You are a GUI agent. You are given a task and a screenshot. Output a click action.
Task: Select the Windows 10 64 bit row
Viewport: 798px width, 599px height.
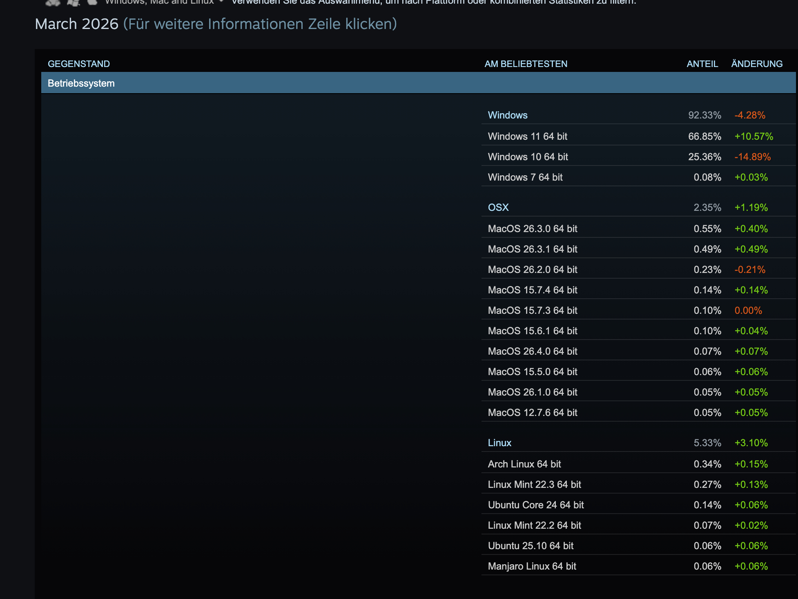[528, 157]
